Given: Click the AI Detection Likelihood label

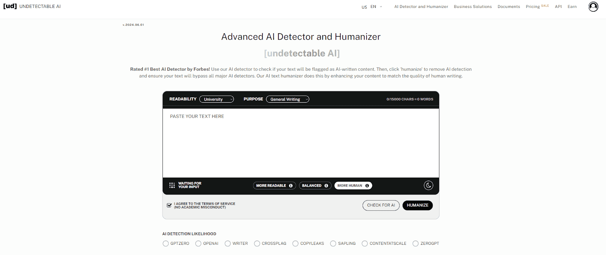Looking at the screenshot, I should pos(189,234).
